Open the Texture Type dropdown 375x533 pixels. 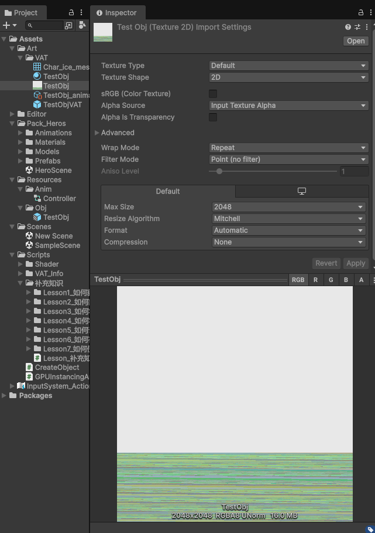(288, 66)
